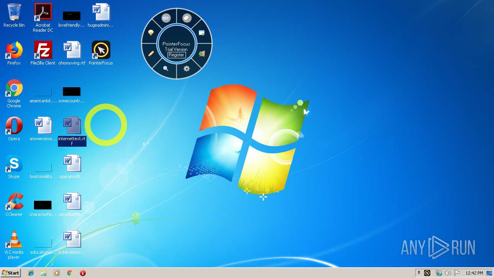This screenshot has width=494, height=278.
Task: Select the characterfie desktop file
Action: pyautogui.click(x=43, y=208)
